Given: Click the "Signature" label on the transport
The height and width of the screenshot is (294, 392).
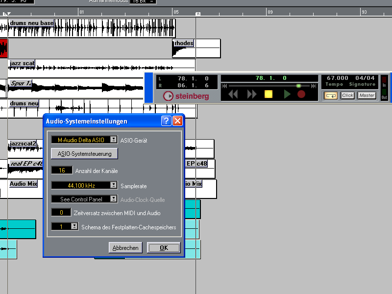Looking at the screenshot, I should tap(362, 84).
